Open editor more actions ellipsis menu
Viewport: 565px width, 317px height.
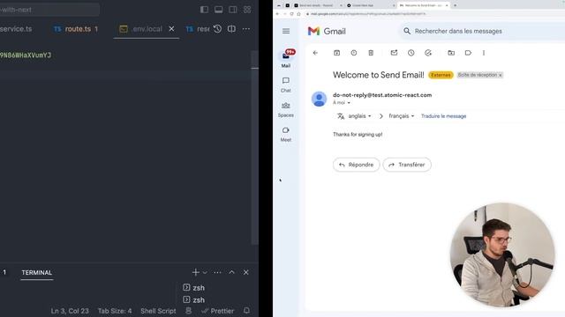click(246, 29)
